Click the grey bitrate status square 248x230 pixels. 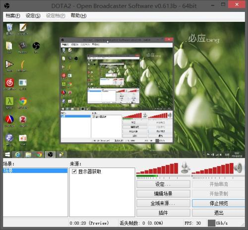(x=211, y=223)
